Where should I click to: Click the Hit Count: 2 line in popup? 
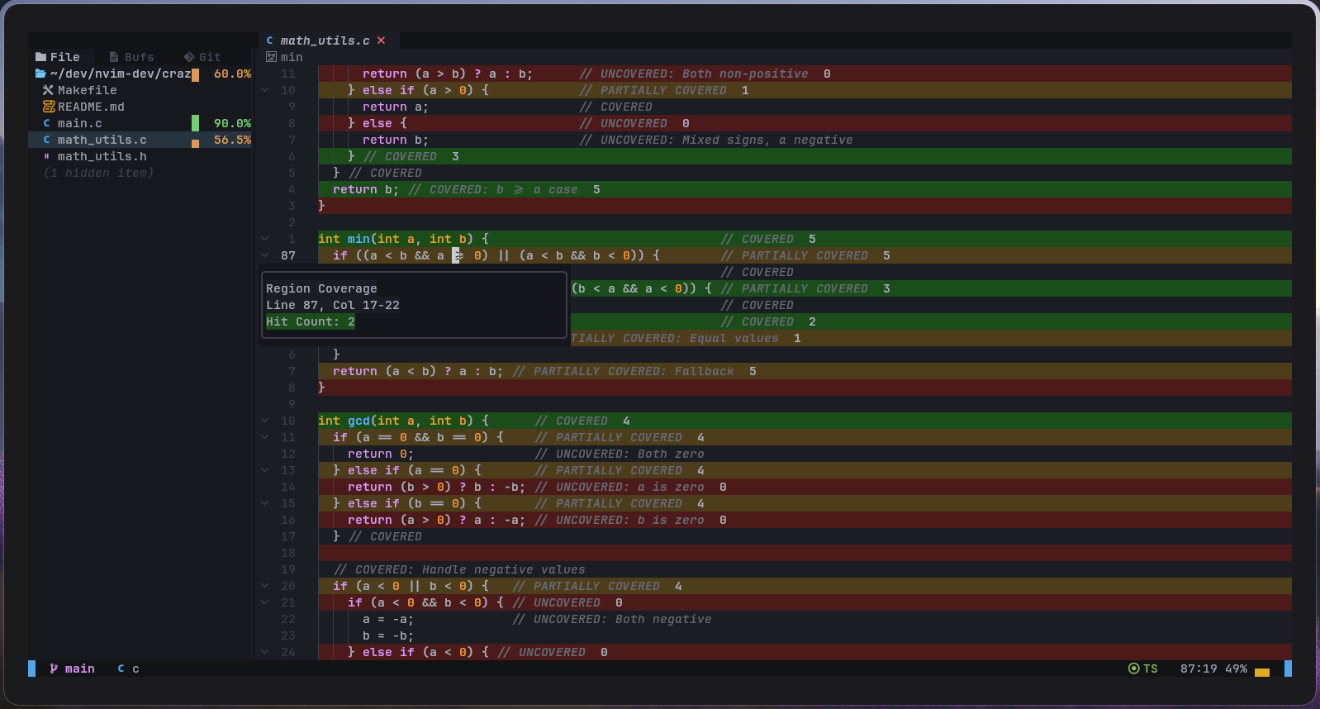point(311,321)
